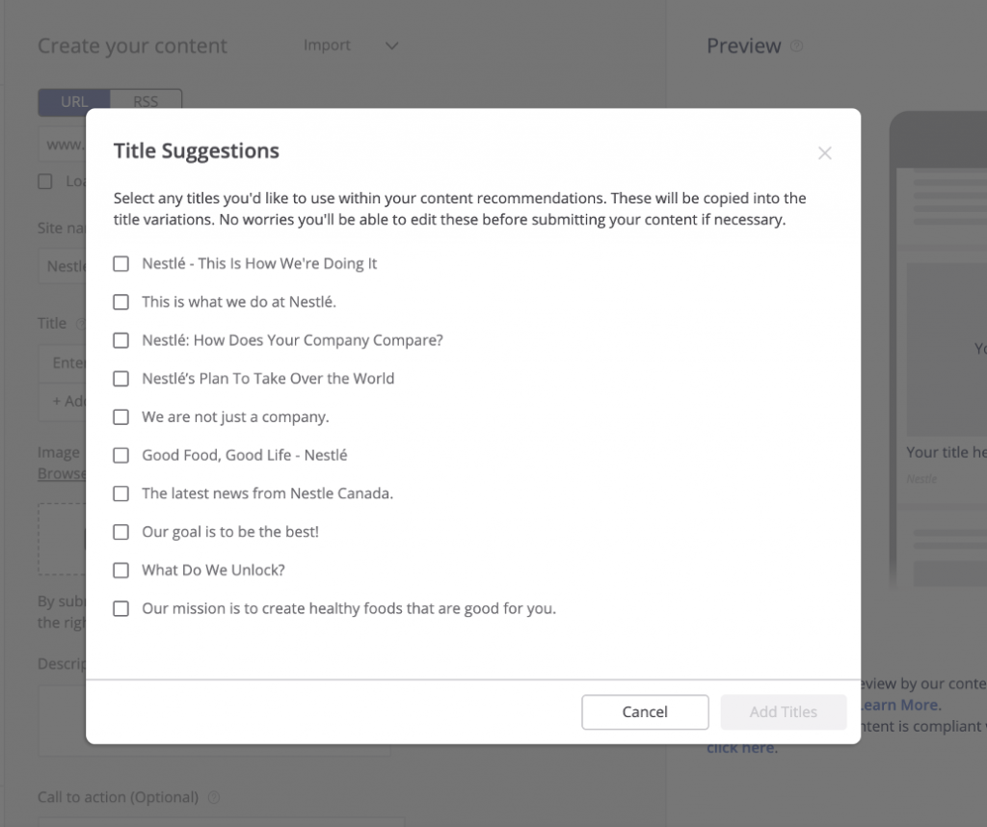Close the Title Suggestions dialog with X
The height and width of the screenshot is (827, 987).
click(824, 153)
